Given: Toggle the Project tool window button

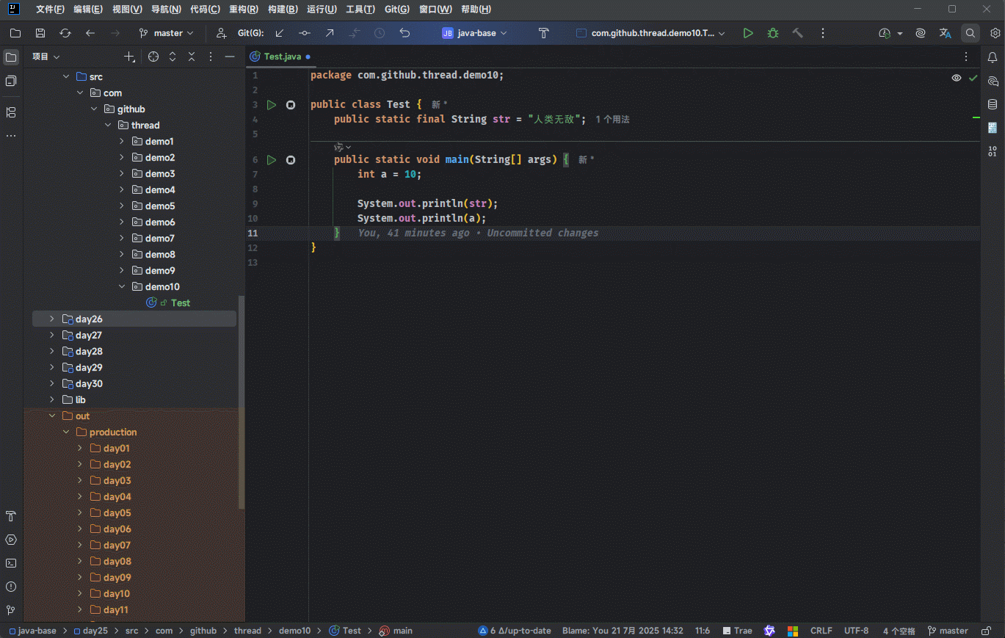Looking at the screenshot, I should coord(11,57).
